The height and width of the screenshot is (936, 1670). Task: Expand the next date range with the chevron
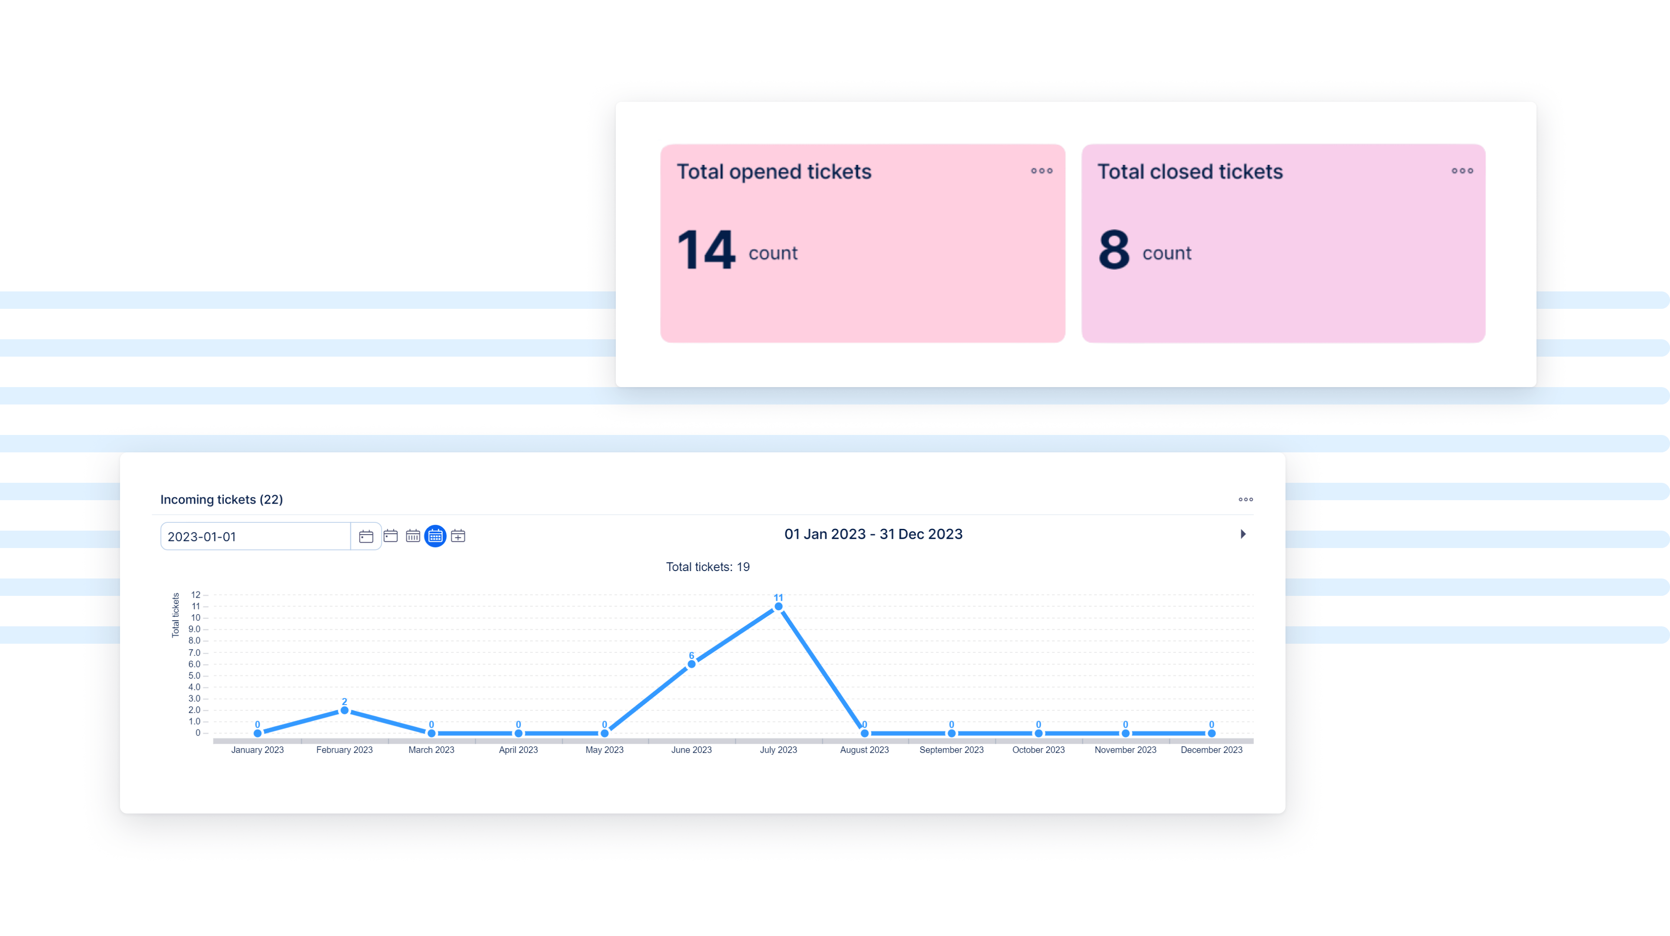tap(1243, 534)
